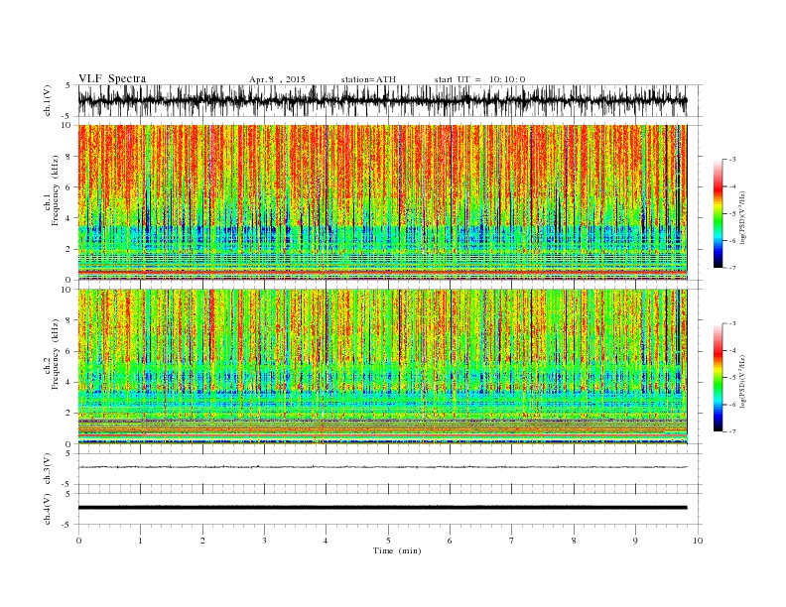Image resolution: width=786 pixels, height=607 pixels.
Task: Click the upper color scale bar beside ch.1
Action: tap(718, 214)
